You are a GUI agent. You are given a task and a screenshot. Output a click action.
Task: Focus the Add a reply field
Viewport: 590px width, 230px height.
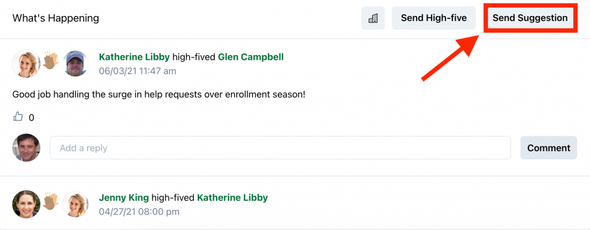[280, 148]
